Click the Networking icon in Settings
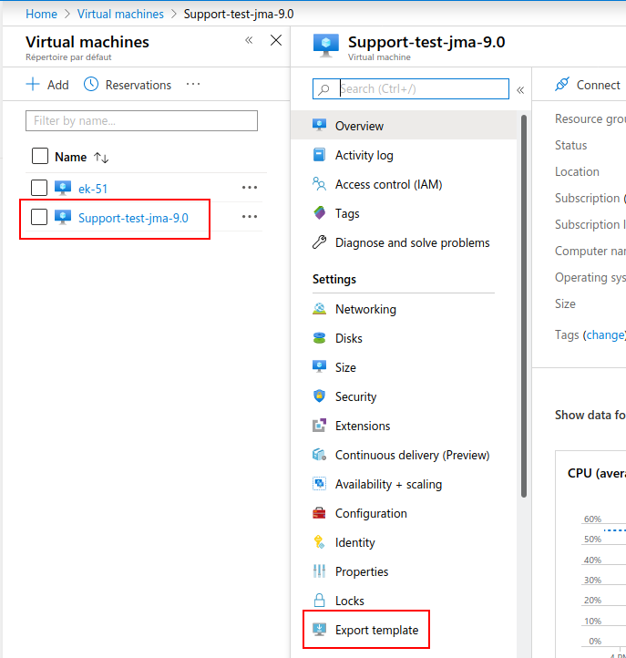Screen dimensions: 626x658 [x=319, y=309]
